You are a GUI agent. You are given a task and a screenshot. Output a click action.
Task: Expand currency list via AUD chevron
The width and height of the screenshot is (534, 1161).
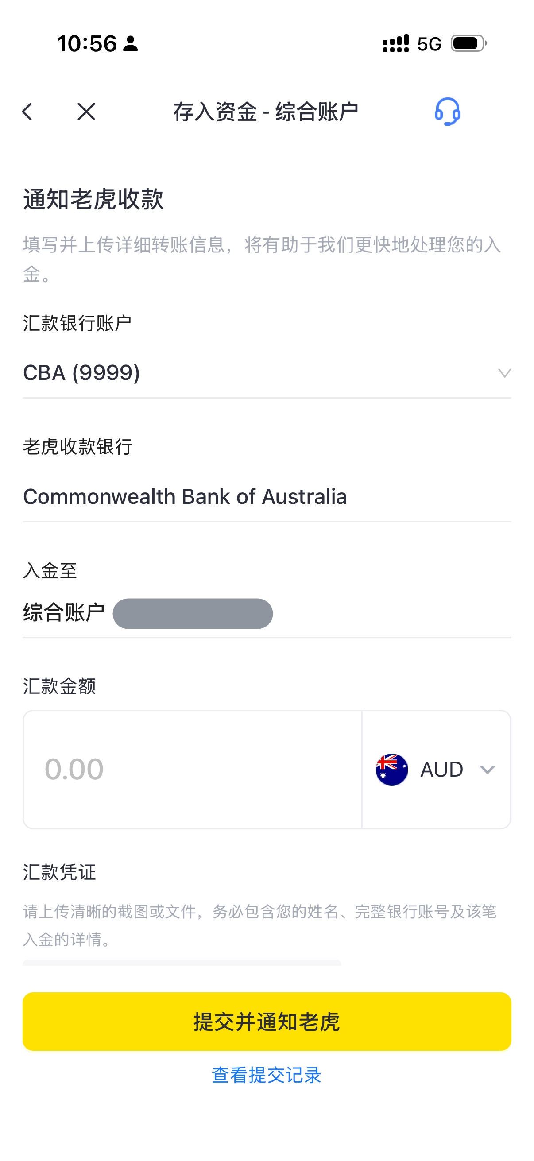point(488,769)
